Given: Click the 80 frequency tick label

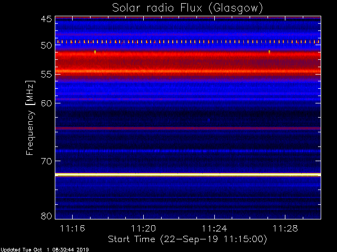Looking at the screenshot, I should [46, 216].
